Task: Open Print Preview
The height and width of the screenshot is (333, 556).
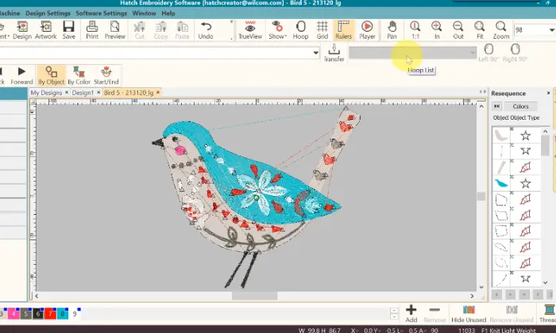Action: pyautogui.click(x=115, y=29)
